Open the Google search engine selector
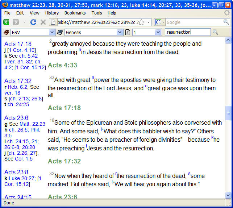The image size is (233, 208). pyautogui.click(x=159, y=22)
